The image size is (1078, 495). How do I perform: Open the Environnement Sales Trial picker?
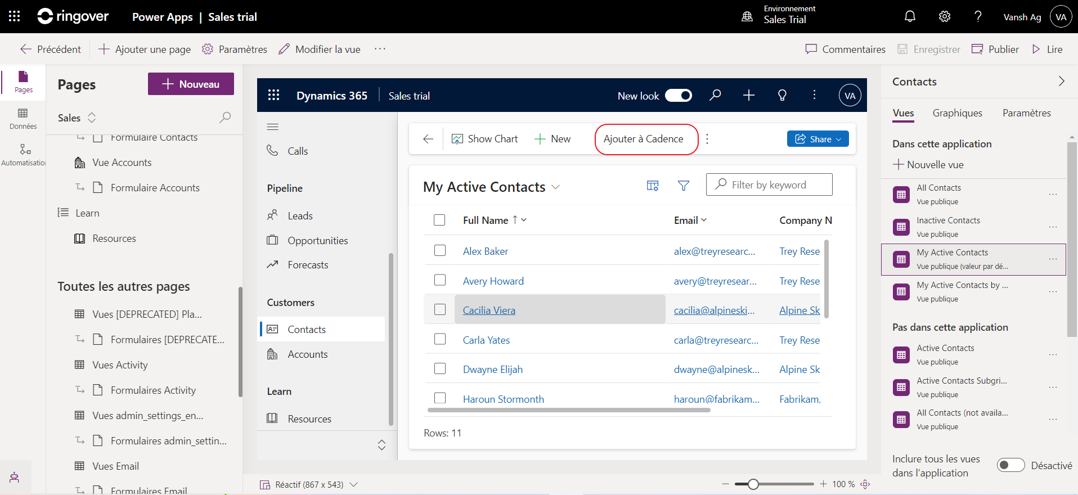(779, 16)
